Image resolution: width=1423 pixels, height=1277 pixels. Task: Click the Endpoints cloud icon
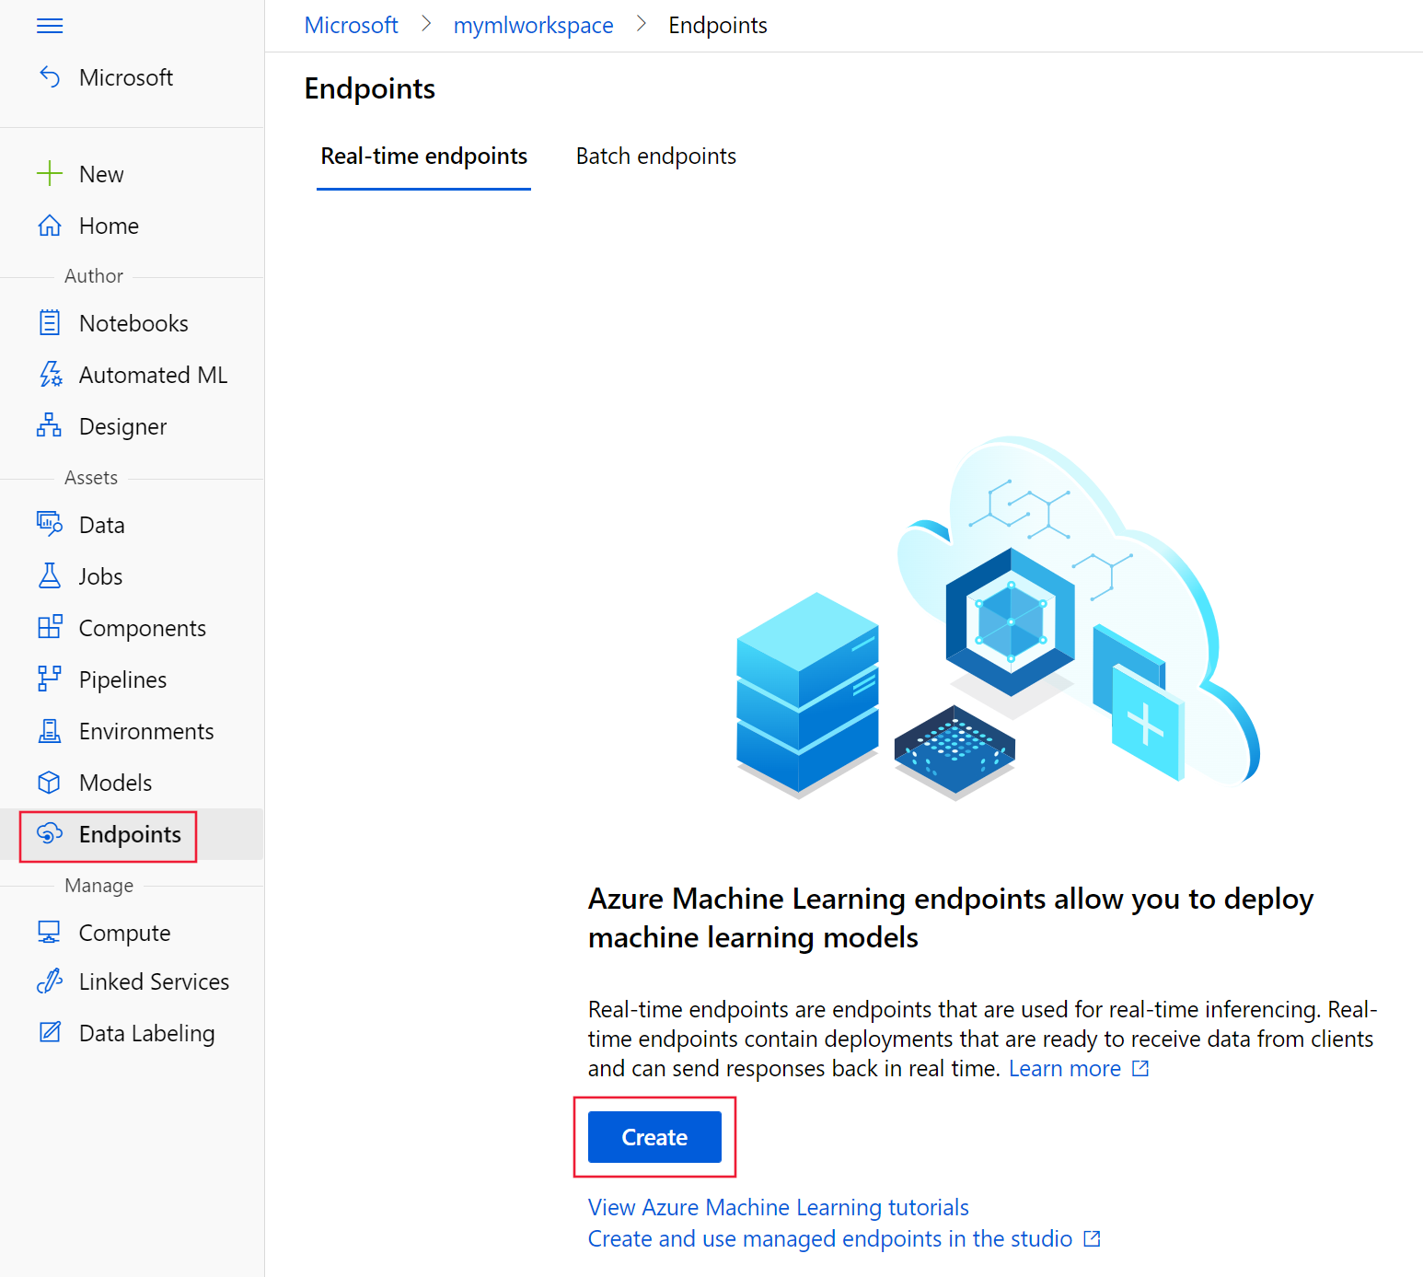(50, 834)
